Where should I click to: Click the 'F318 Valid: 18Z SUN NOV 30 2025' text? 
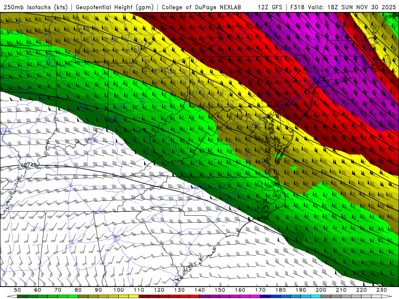pos(343,7)
